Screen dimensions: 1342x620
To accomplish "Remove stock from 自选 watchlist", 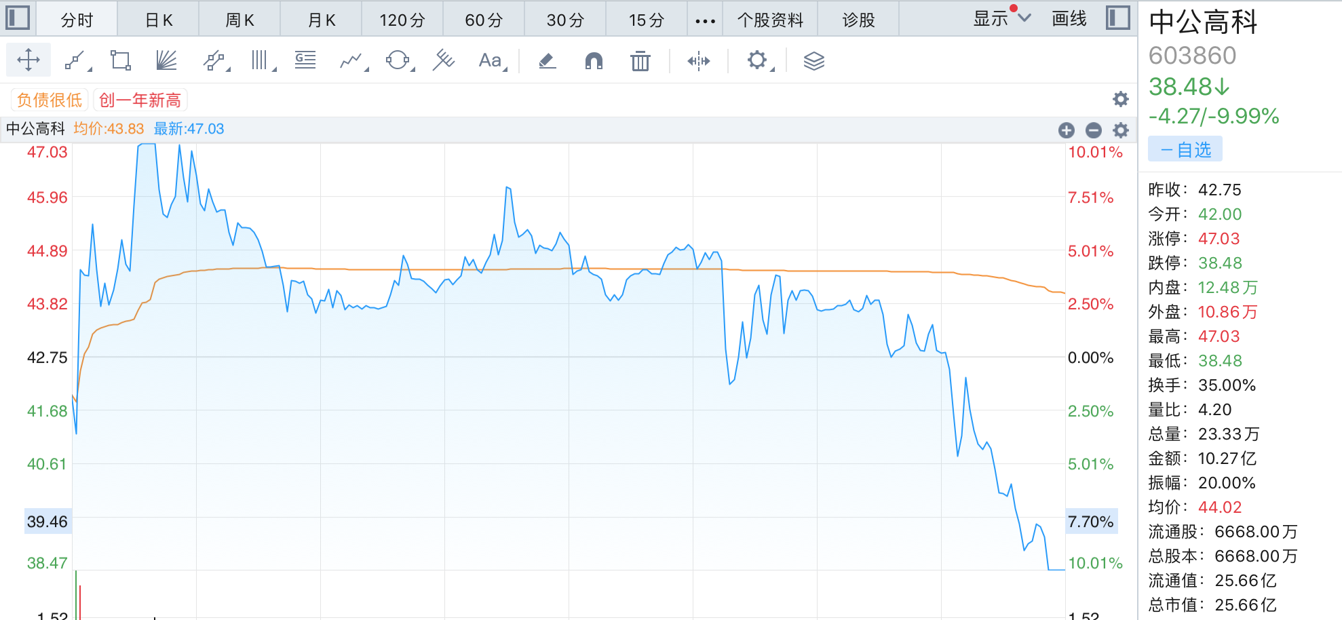I will pyautogui.click(x=1185, y=149).
